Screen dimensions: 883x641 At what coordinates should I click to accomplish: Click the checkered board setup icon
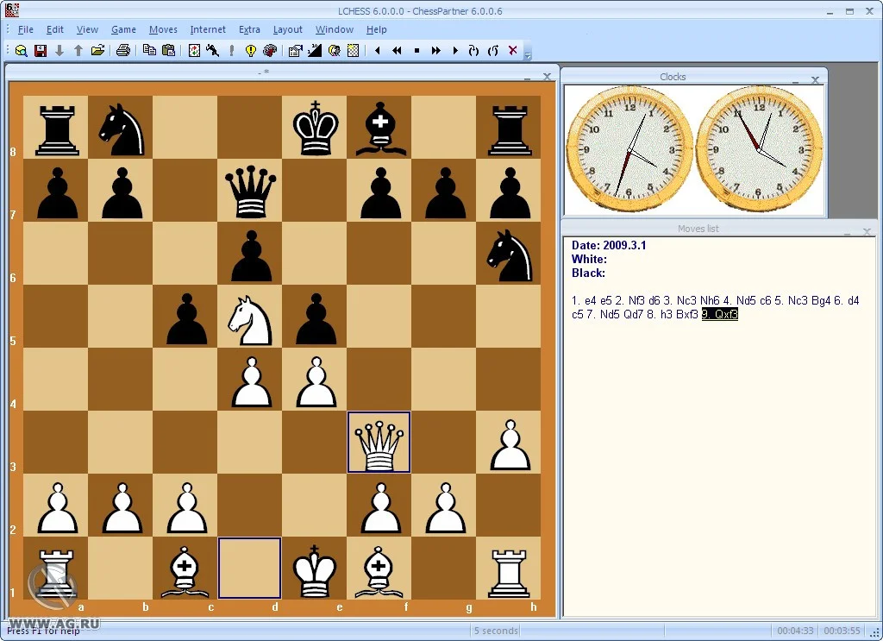353,51
